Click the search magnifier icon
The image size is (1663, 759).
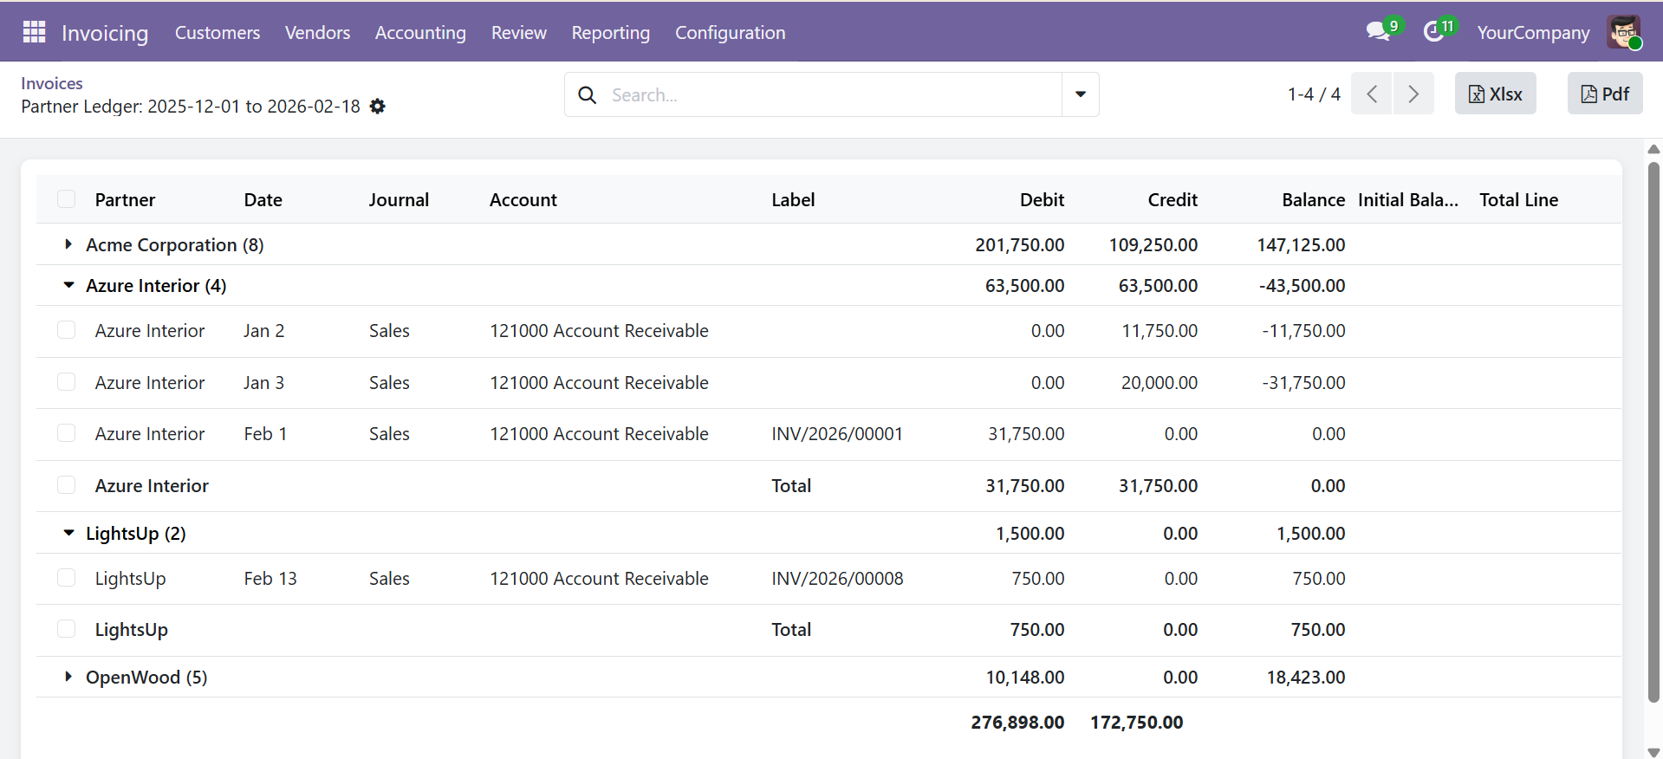[x=588, y=95]
